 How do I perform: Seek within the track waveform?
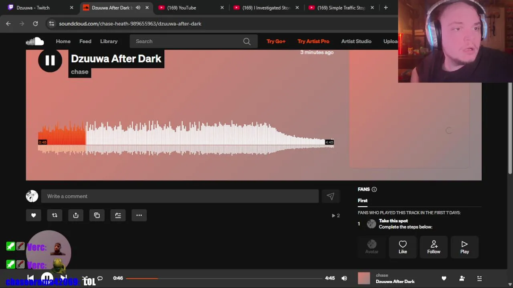tap(186, 138)
